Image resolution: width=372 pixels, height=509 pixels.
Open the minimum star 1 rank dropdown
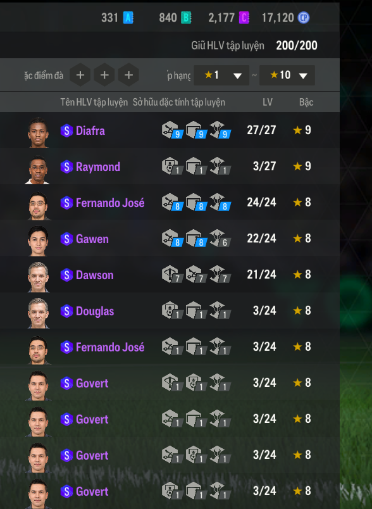(221, 75)
